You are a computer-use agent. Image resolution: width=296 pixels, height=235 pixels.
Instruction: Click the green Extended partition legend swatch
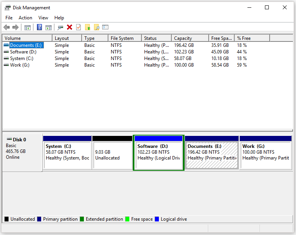point(82,219)
